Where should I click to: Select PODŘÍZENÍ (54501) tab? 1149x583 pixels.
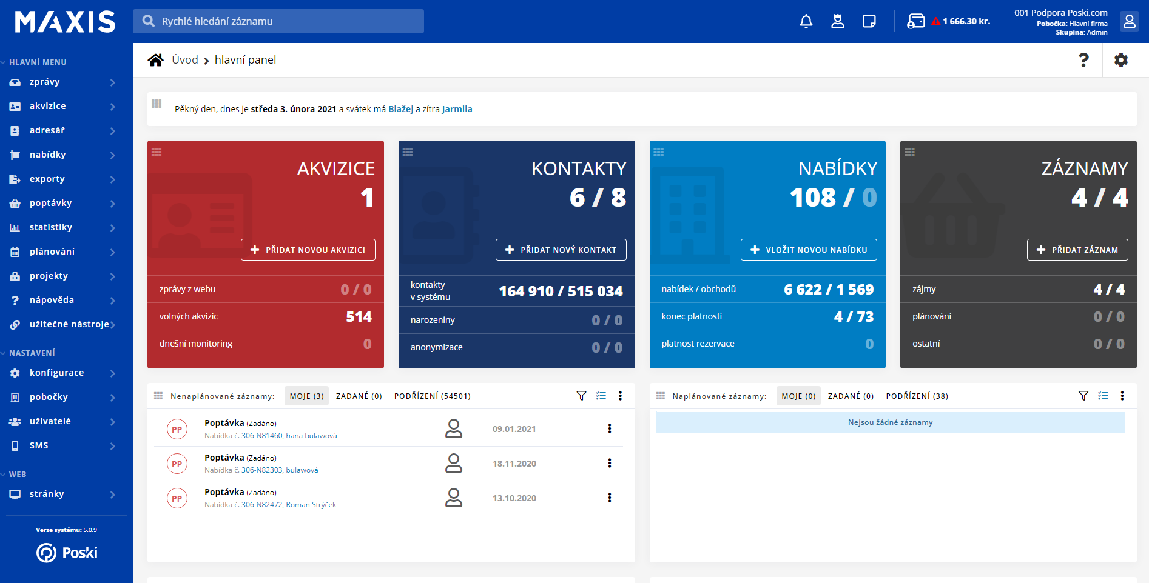[433, 396]
